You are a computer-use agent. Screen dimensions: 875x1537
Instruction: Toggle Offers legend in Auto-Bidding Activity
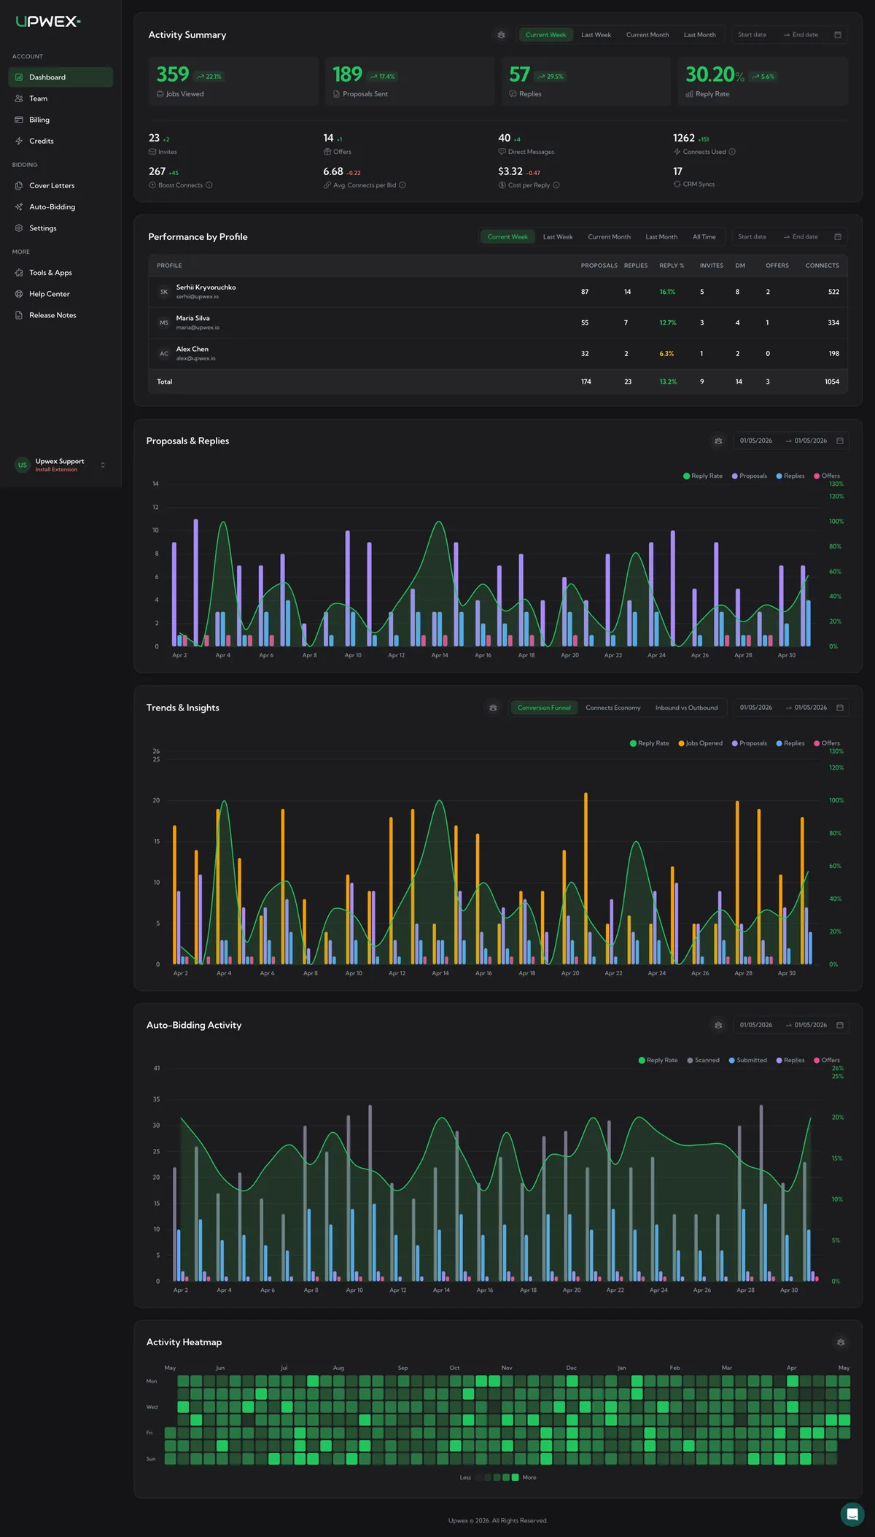827,1060
